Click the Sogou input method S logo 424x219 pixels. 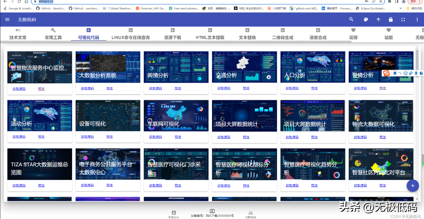click(x=386, y=73)
